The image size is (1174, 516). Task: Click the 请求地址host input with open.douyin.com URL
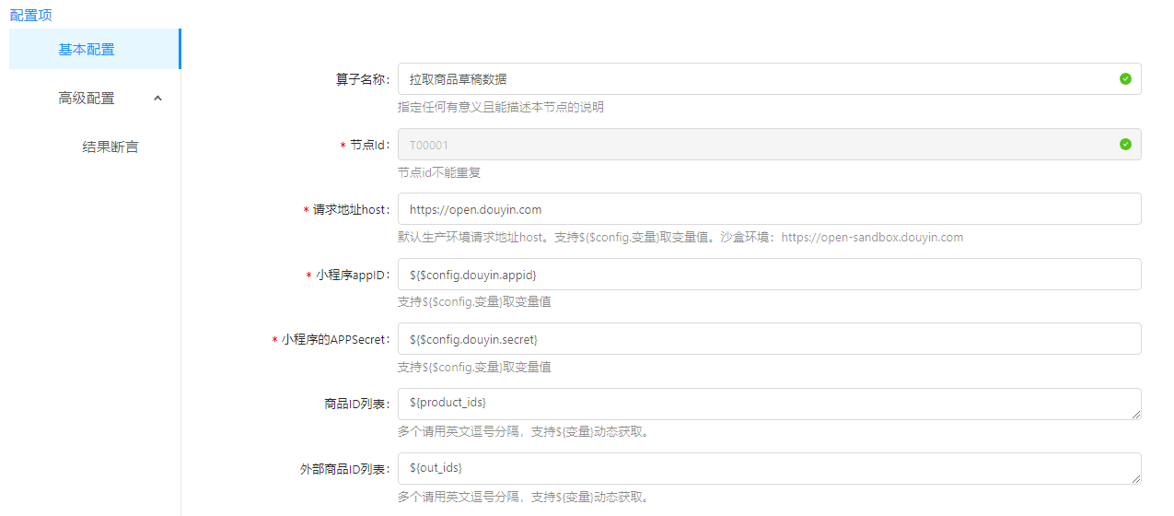point(755,209)
